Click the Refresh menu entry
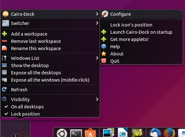The image size is (185, 137). tap(50, 90)
